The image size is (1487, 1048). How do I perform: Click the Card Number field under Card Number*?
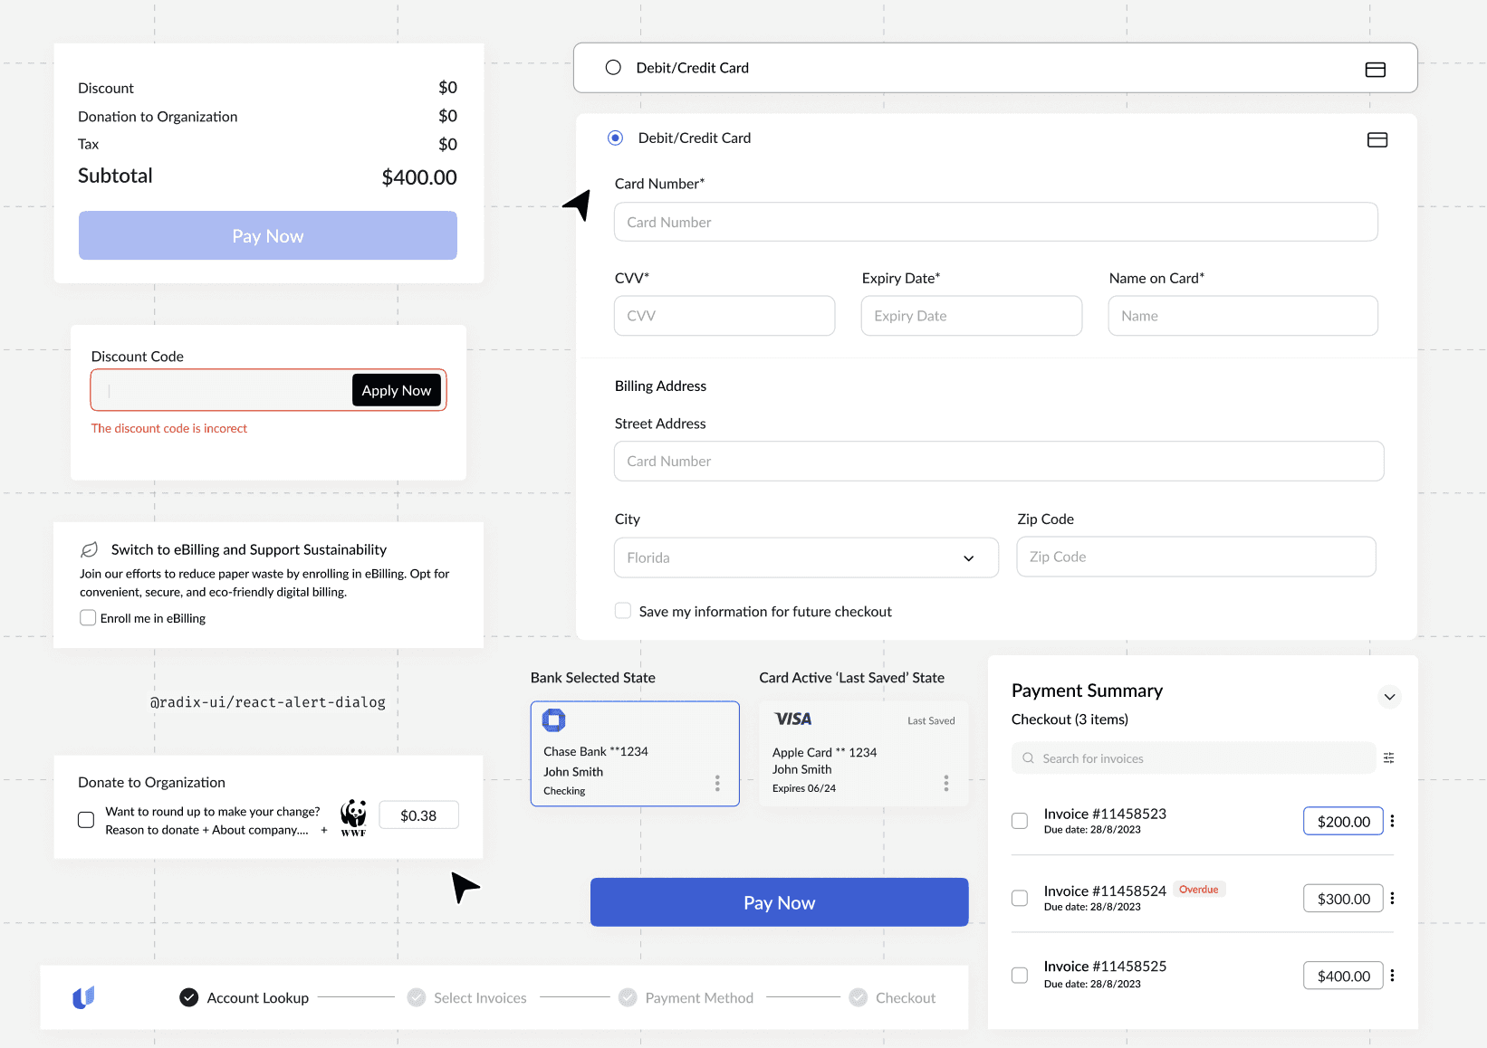pos(996,222)
